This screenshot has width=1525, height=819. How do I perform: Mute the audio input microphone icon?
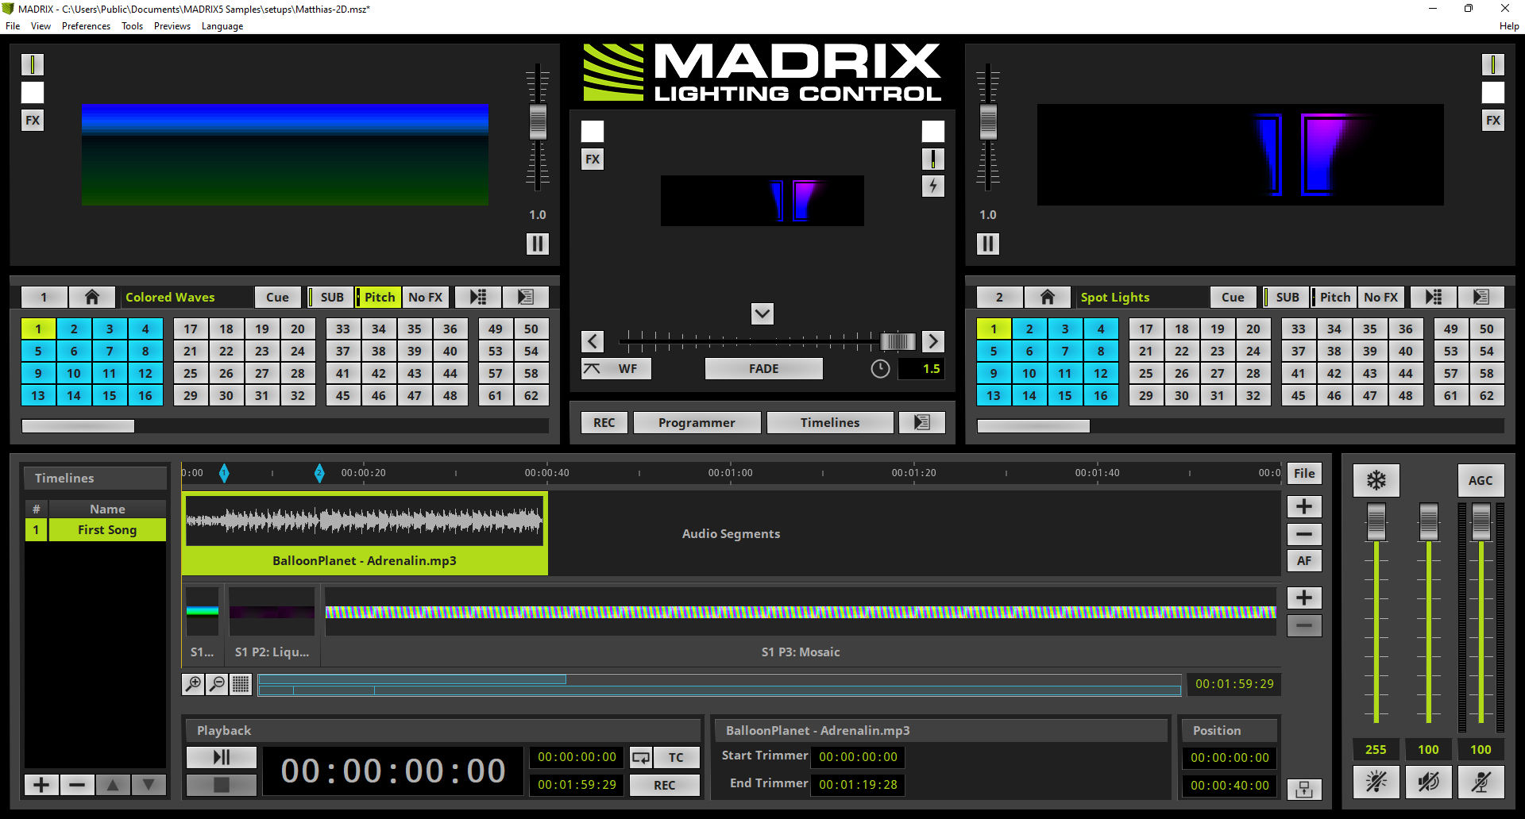tap(1481, 782)
